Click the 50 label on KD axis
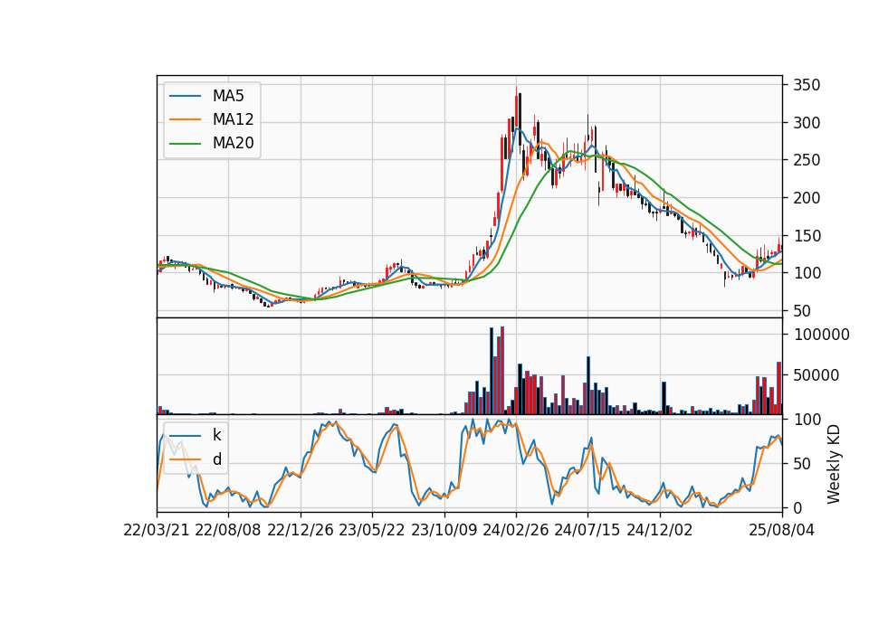 (x=802, y=464)
